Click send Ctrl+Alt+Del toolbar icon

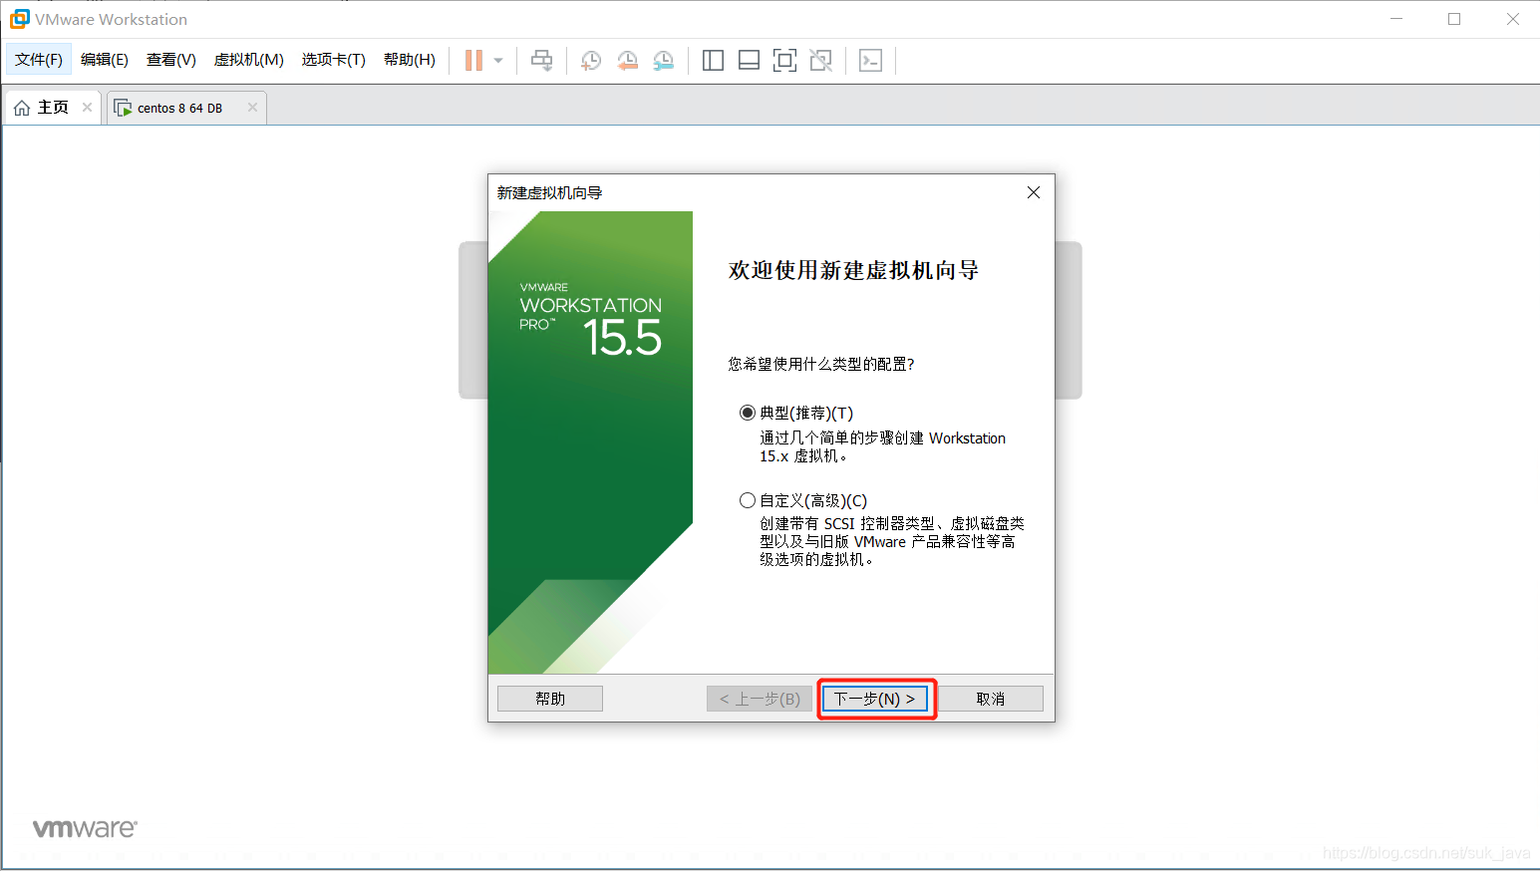tap(541, 61)
